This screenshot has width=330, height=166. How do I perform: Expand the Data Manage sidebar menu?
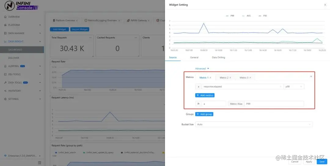pyautogui.click(x=40, y=33)
